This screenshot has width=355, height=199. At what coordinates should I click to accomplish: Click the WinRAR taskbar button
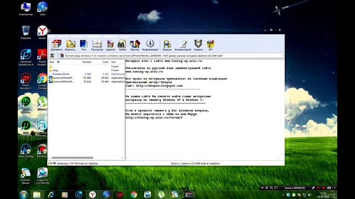coord(189,195)
